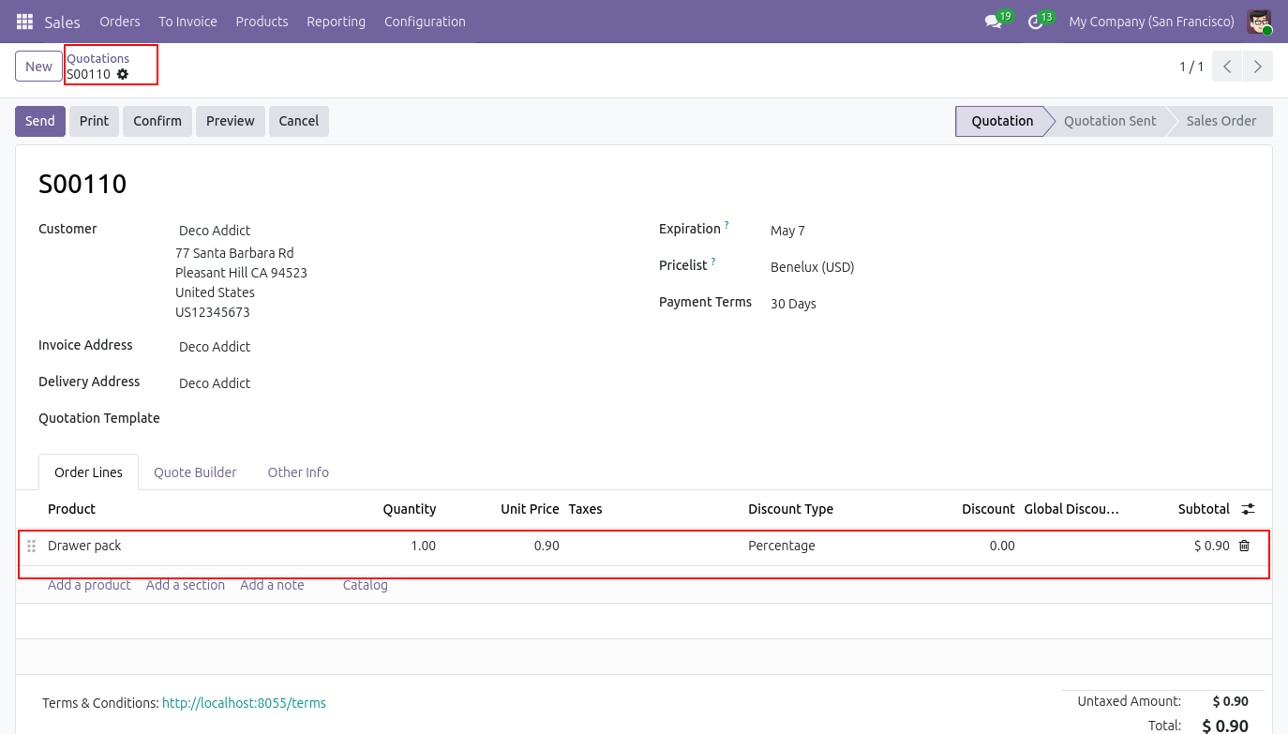This screenshot has height=734, width=1288.
Task: Open the Configuration menu
Action: (x=425, y=22)
